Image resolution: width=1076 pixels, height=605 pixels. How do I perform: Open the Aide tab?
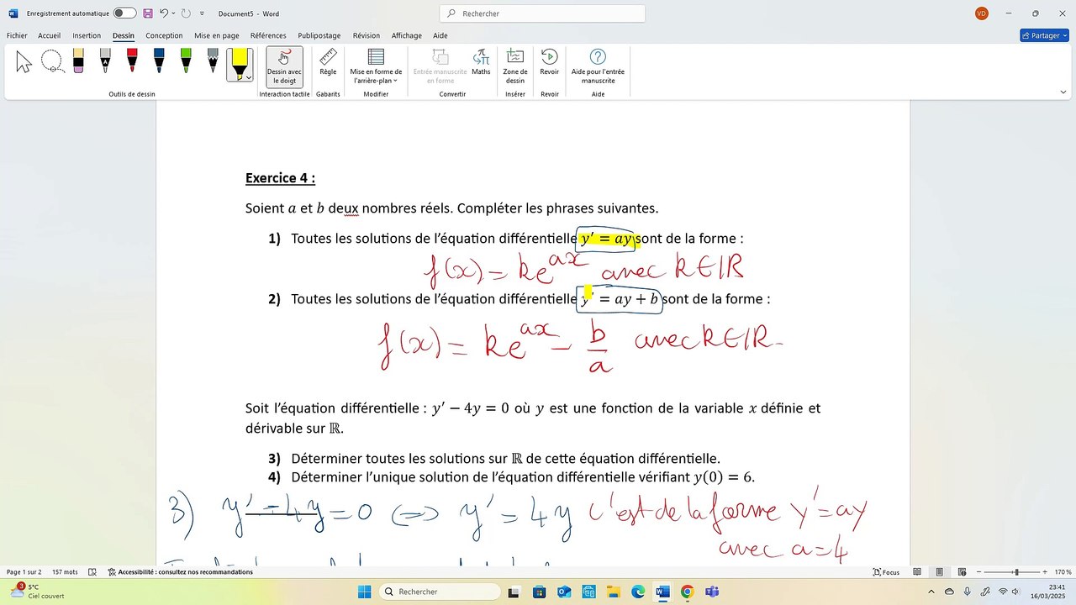440,35
